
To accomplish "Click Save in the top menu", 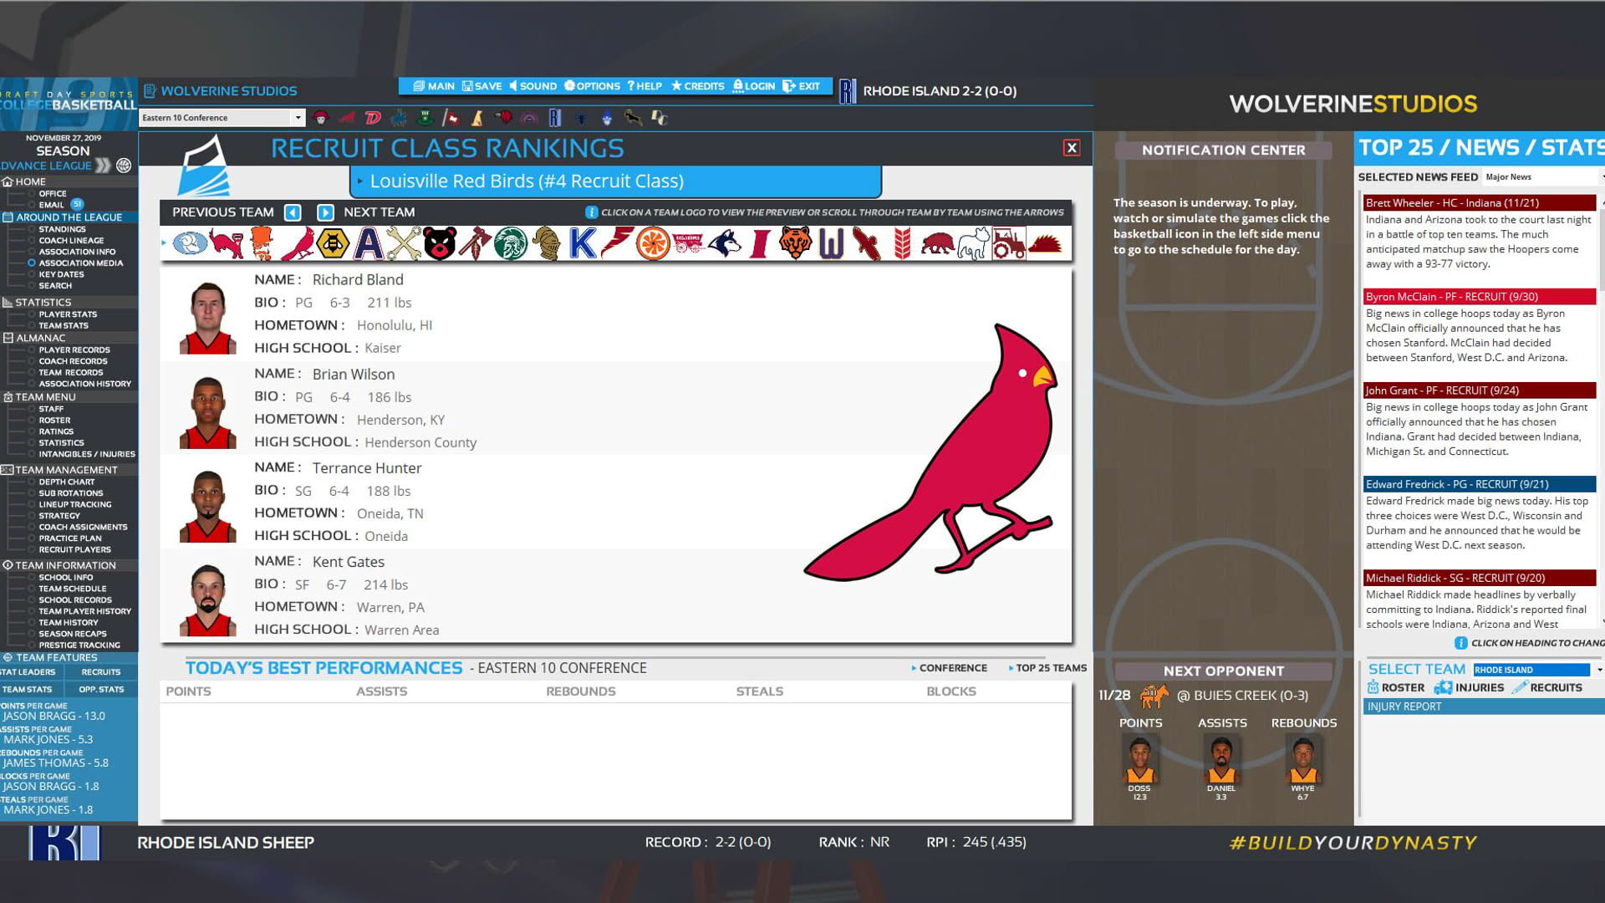I will pyautogui.click(x=481, y=86).
